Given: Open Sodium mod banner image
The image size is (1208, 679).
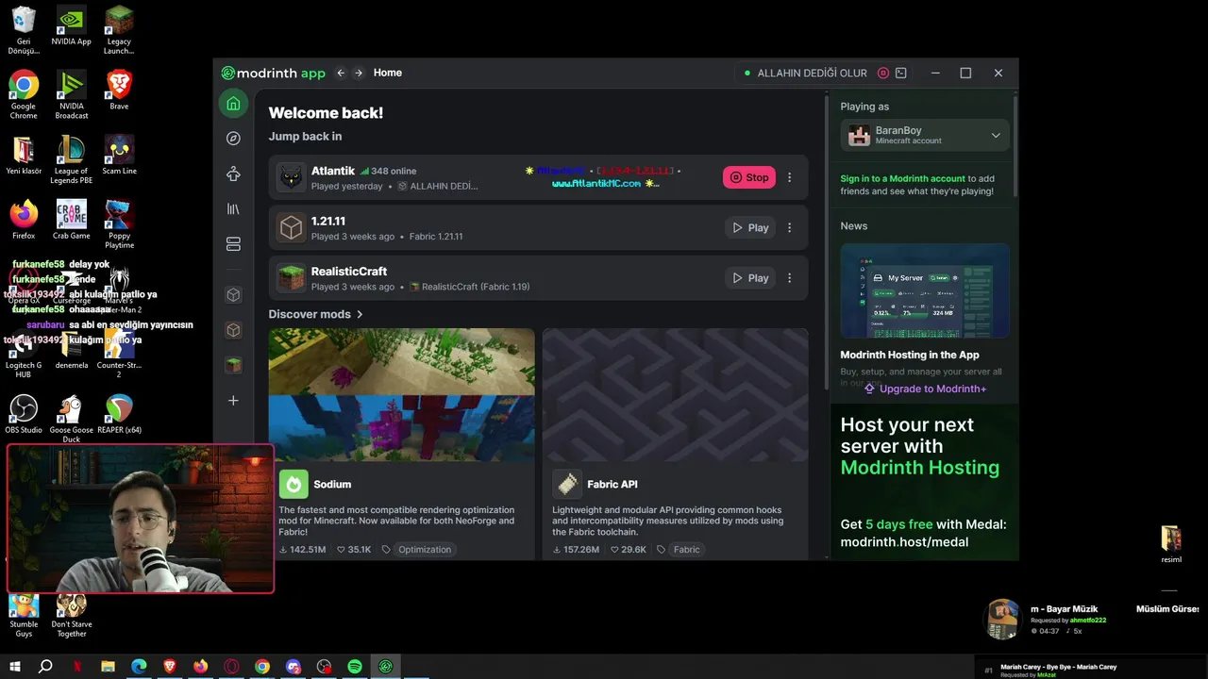Looking at the screenshot, I should click(401, 394).
